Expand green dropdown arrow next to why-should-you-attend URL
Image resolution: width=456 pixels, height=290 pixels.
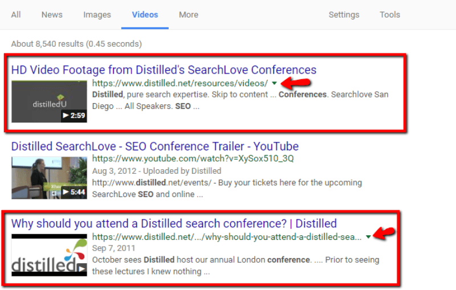(x=368, y=237)
